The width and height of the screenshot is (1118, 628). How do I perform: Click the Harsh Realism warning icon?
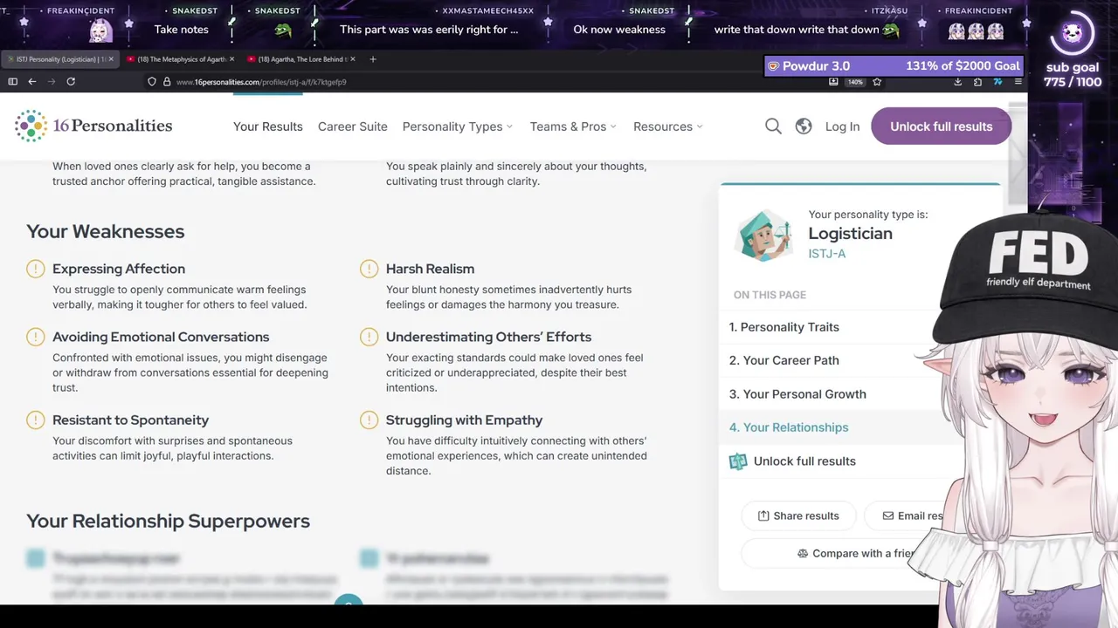pyautogui.click(x=369, y=269)
